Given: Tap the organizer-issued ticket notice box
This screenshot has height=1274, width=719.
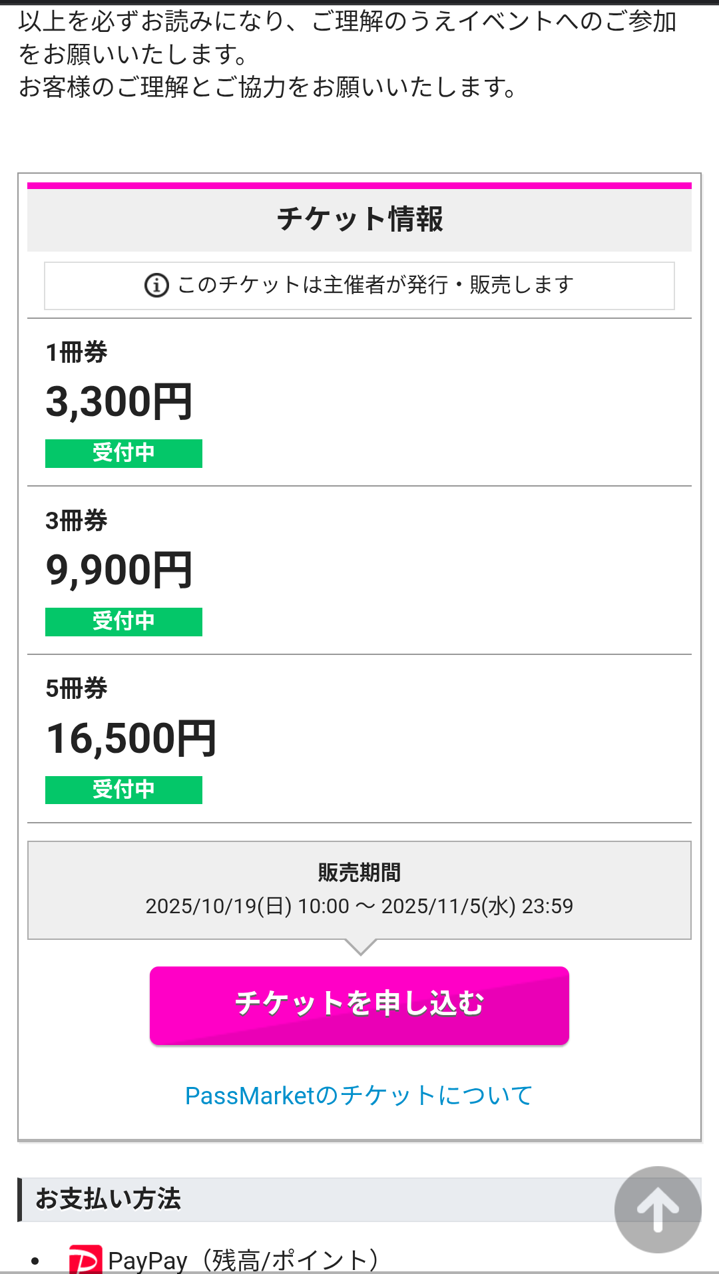Looking at the screenshot, I should click(x=359, y=286).
